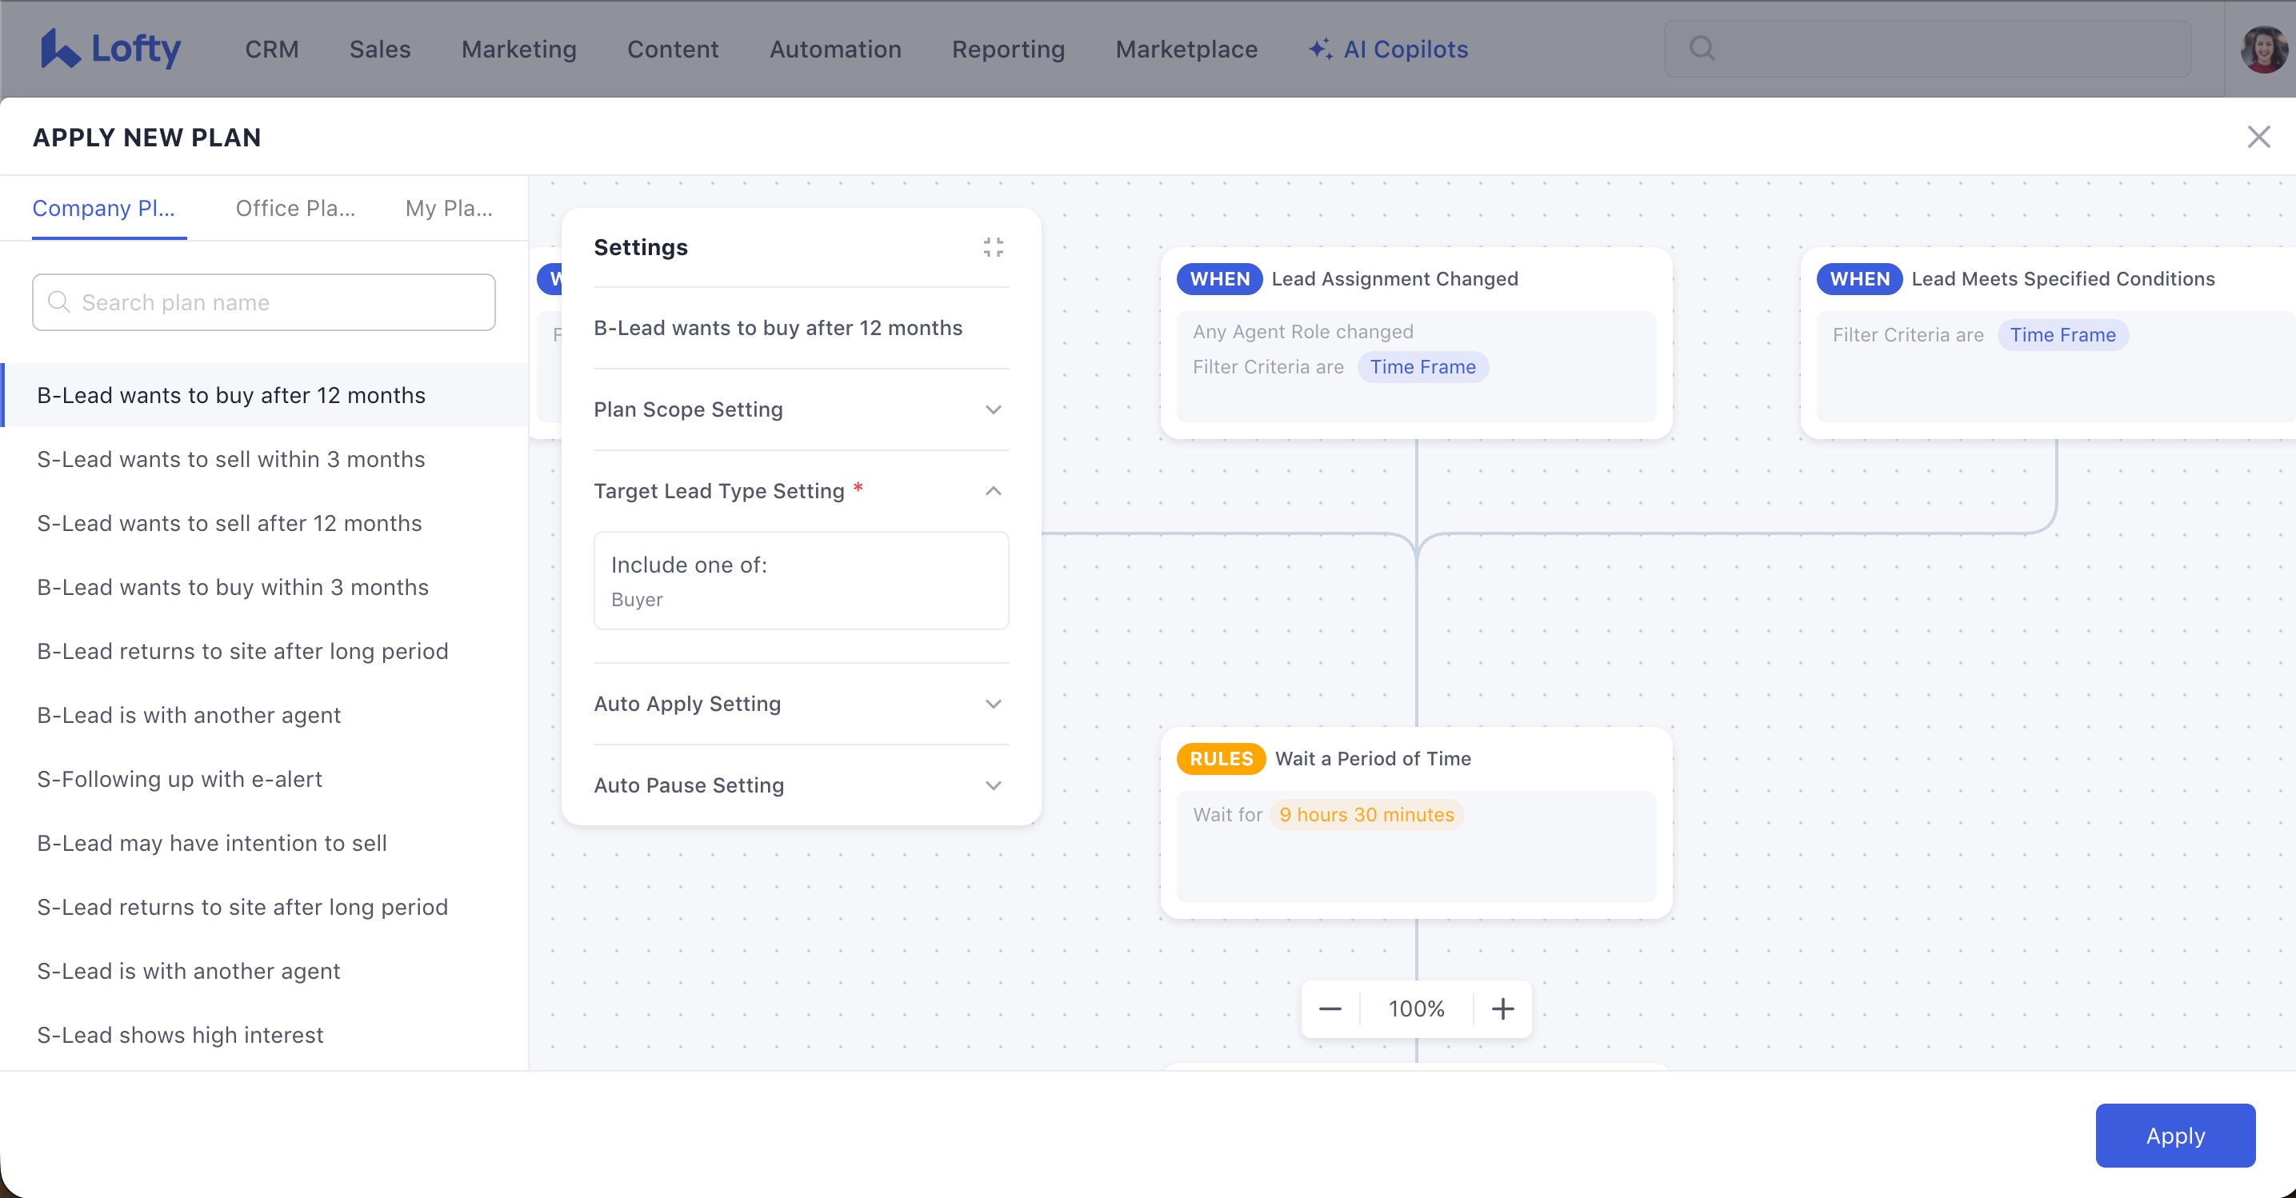The height and width of the screenshot is (1198, 2296).
Task: Click the zoom out minus icon
Action: pos(1330,1008)
